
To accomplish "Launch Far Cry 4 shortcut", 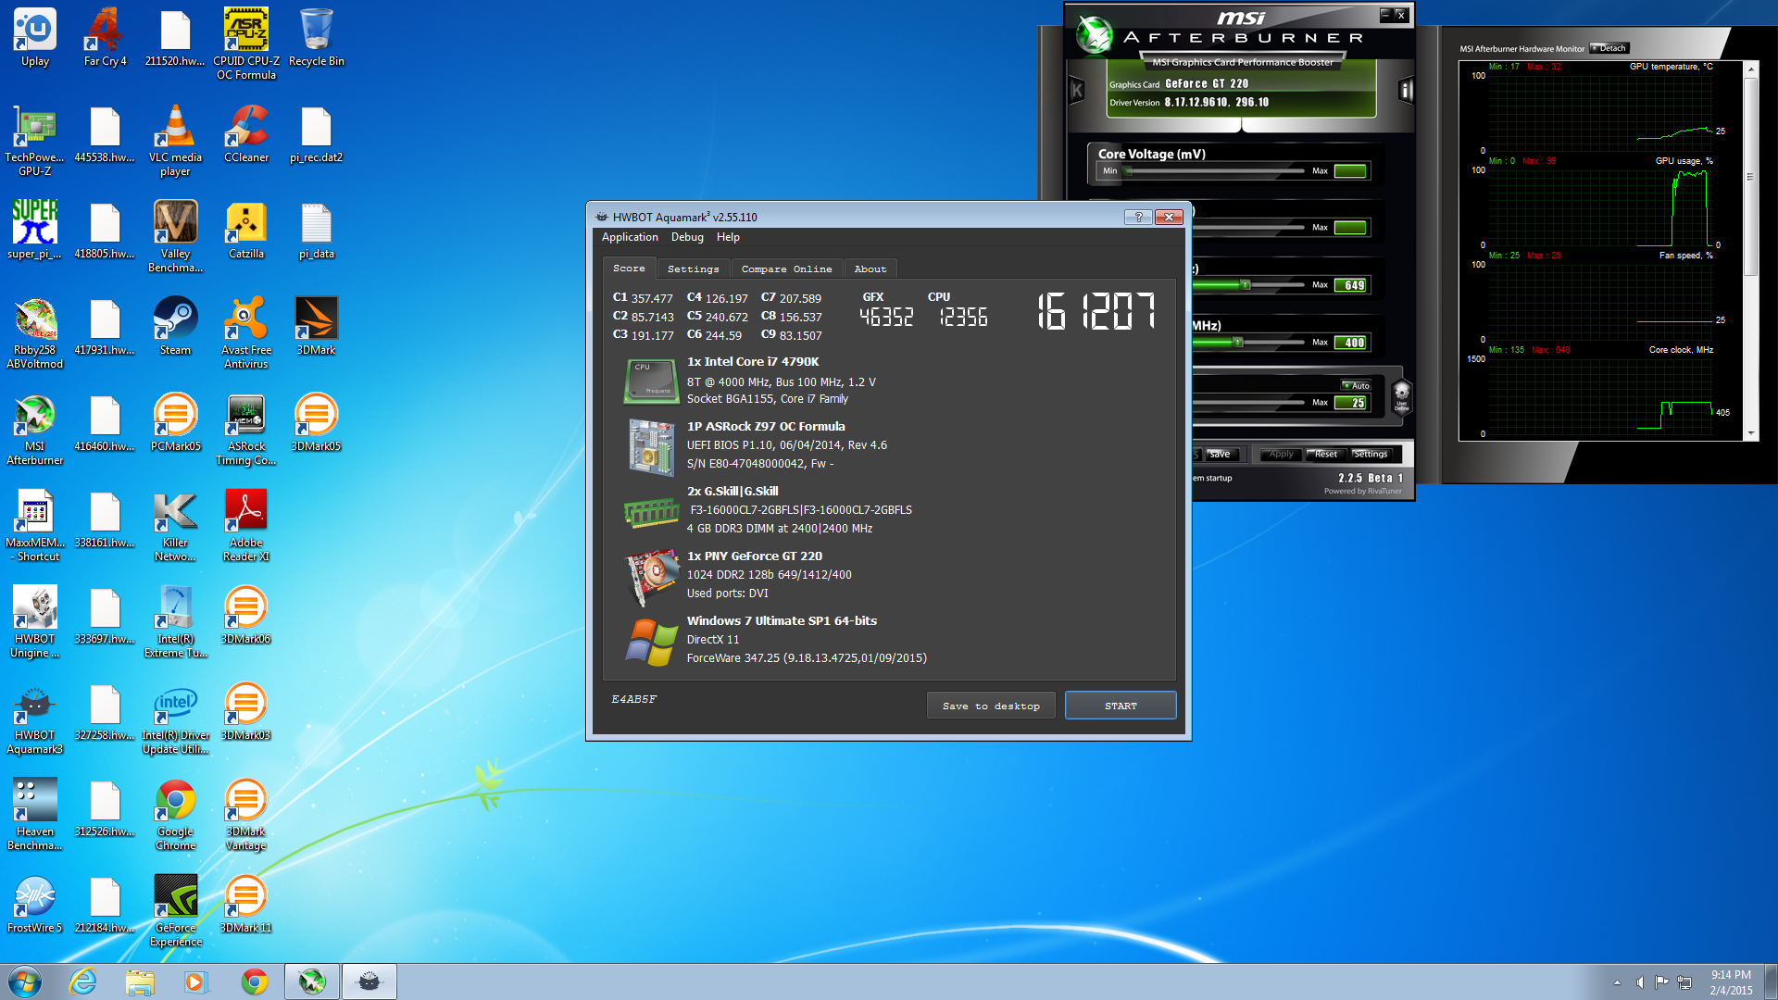I will pyautogui.click(x=105, y=38).
